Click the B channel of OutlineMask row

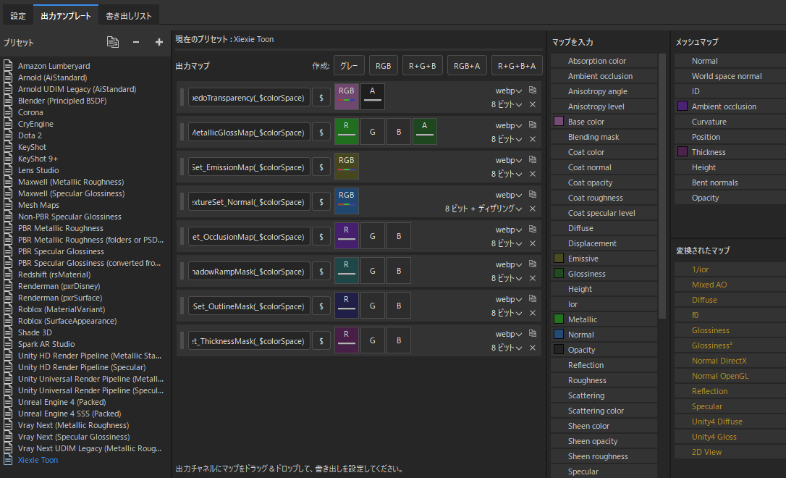[x=399, y=306]
